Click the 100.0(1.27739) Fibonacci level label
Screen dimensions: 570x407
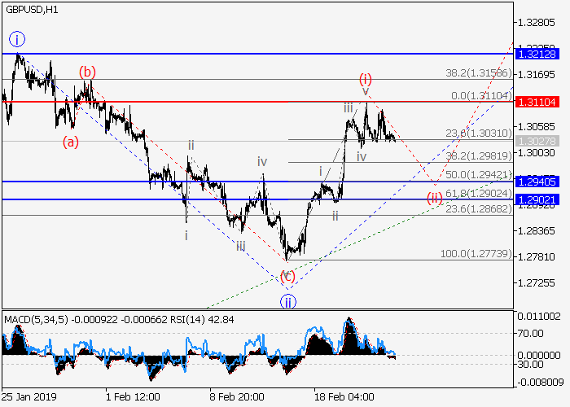point(476,255)
